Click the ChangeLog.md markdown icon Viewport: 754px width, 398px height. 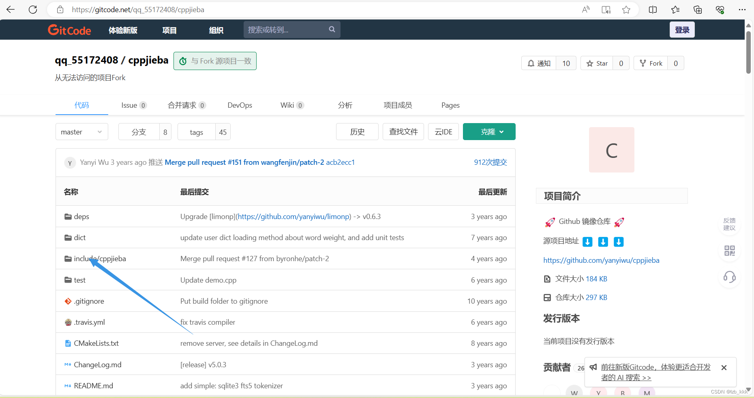(68, 365)
